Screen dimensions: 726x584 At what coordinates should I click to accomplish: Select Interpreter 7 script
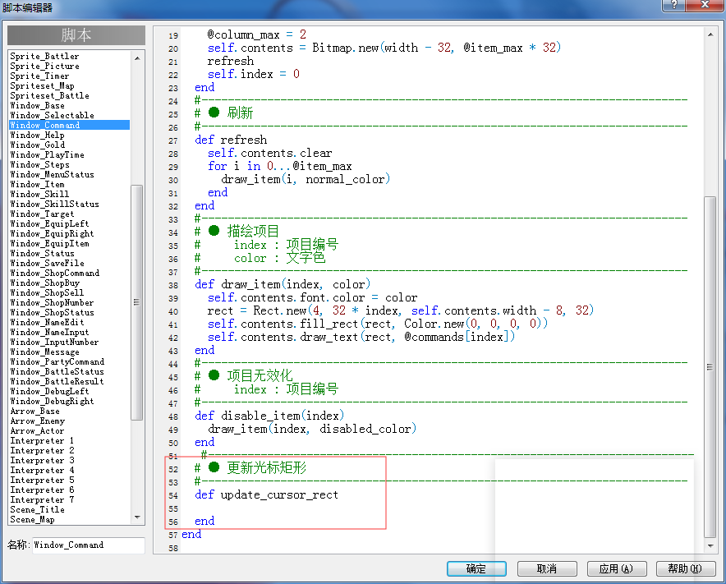pyautogui.click(x=42, y=499)
